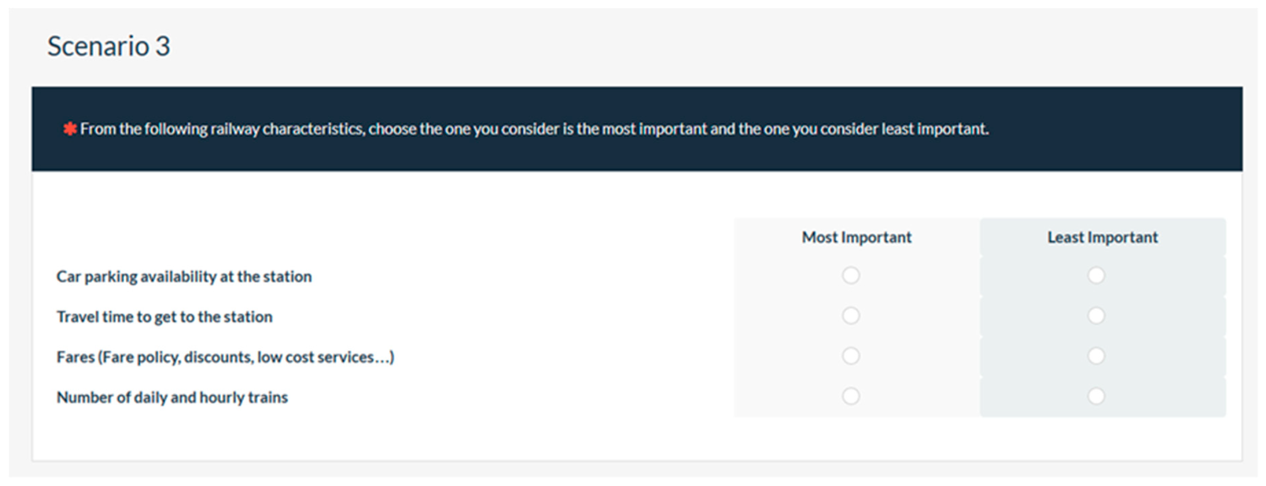Select Least Important for Car parking availability

tap(1096, 275)
